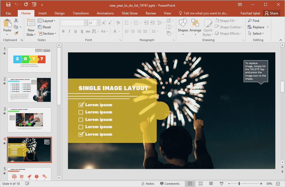
Task: Click the Format Painter brush icon
Action: coord(16,33)
